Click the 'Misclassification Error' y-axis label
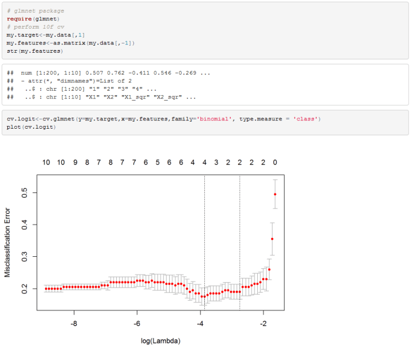The width and height of the screenshot is (412, 347). pos(8,242)
